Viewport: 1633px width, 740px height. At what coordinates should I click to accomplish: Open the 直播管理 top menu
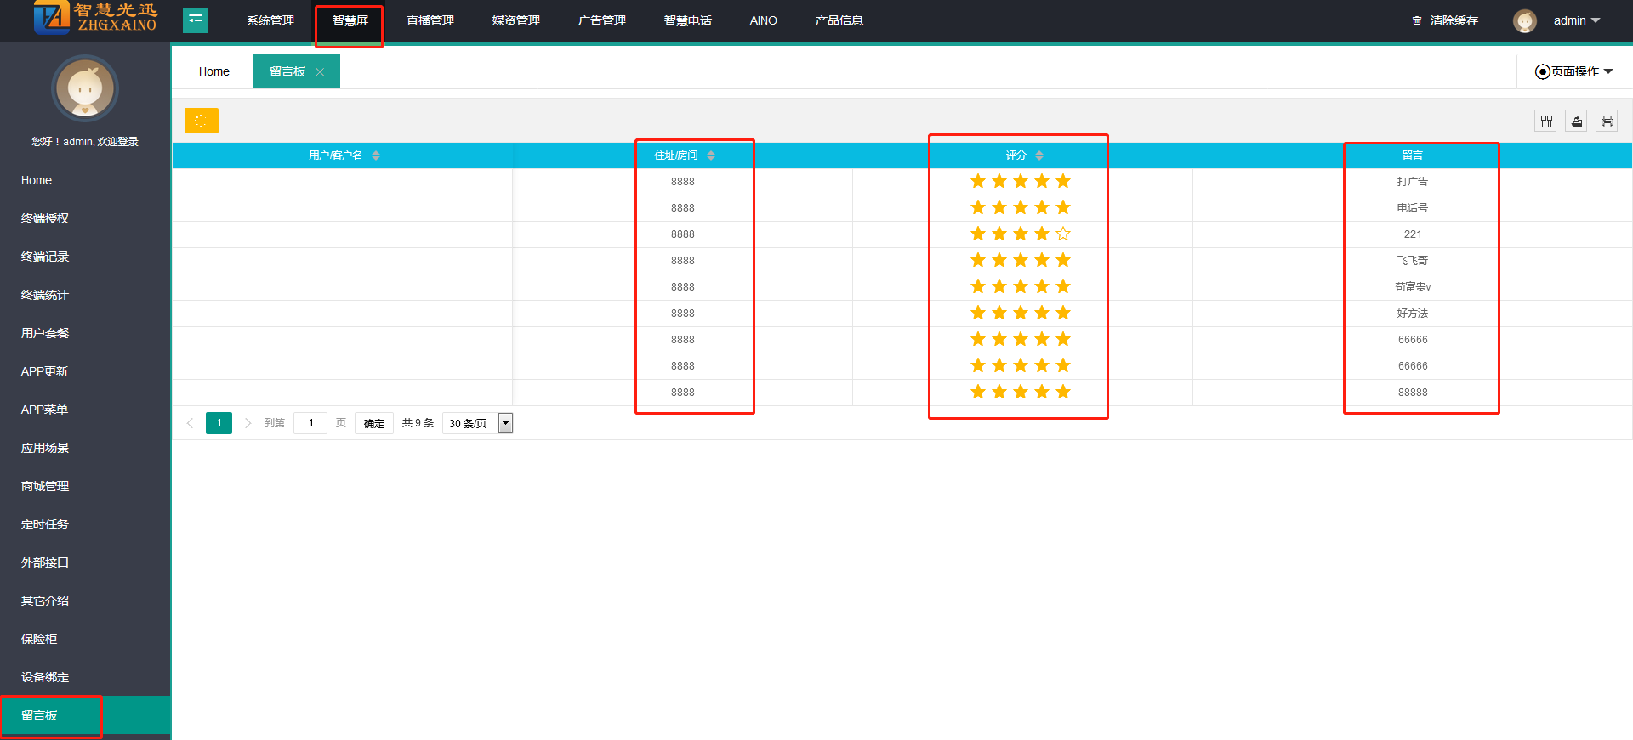pos(430,20)
